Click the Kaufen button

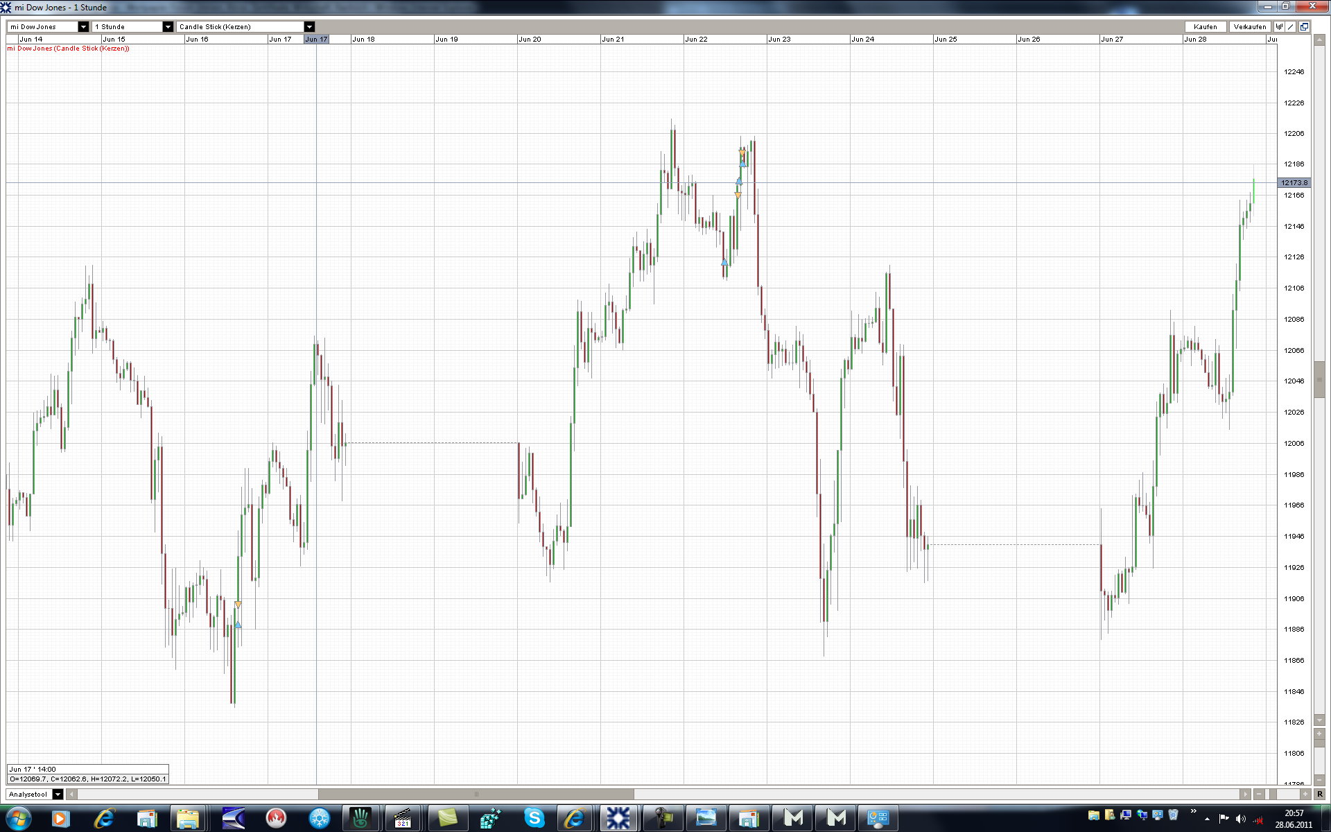pos(1205,27)
